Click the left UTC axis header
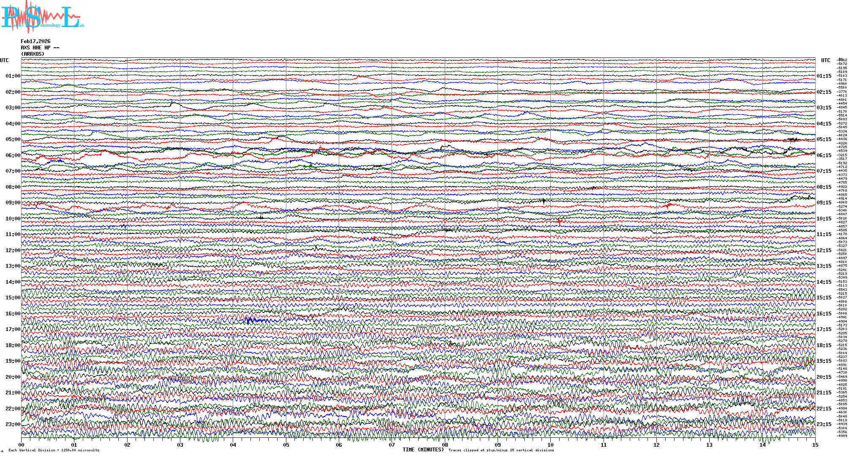The image size is (849, 456). click(x=4, y=60)
